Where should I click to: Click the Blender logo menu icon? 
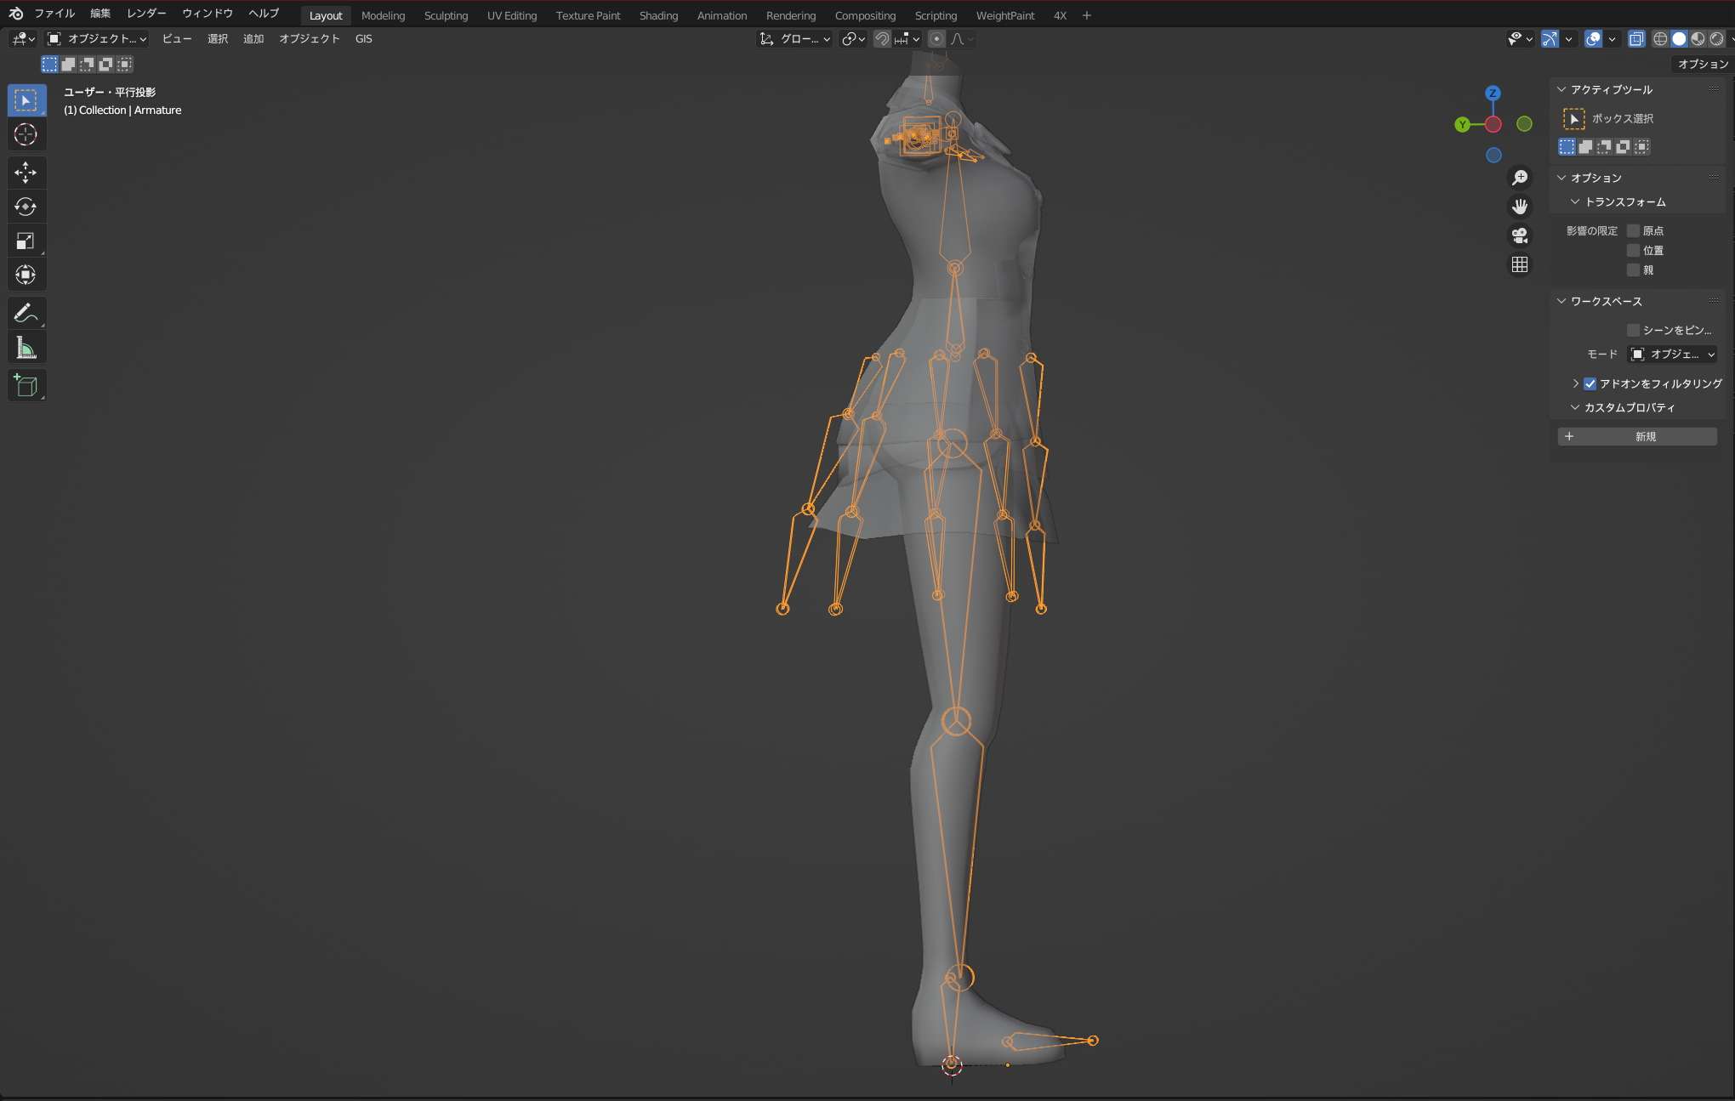[x=15, y=14]
